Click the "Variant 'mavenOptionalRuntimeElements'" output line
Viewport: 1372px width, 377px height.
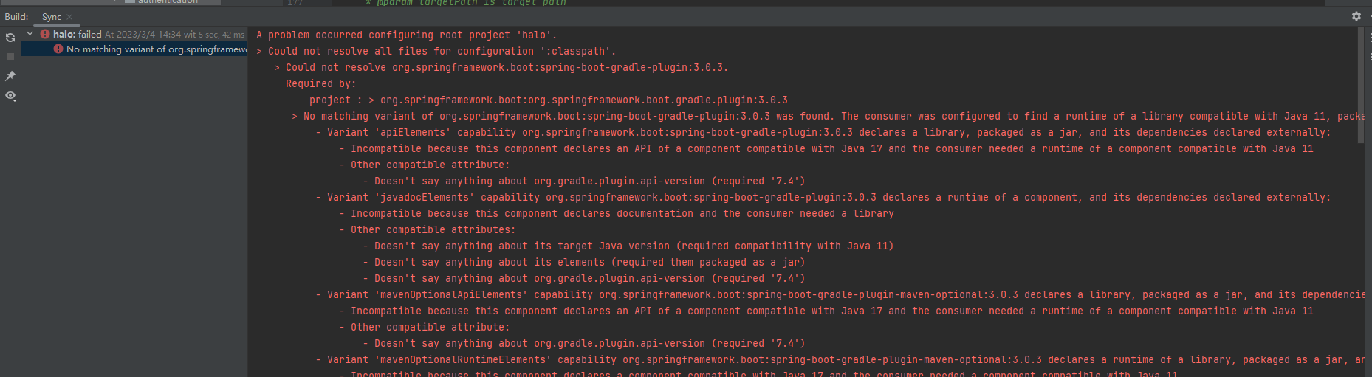coord(840,359)
